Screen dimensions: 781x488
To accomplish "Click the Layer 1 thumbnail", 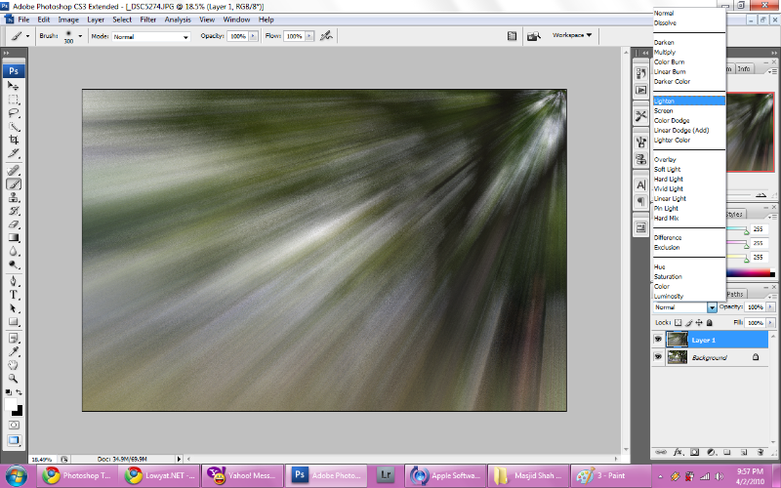I will pos(677,340).
